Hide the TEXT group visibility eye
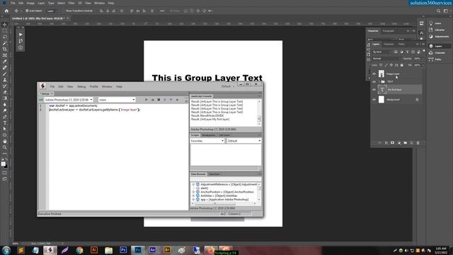This screenshot has width=453, height=255. coord(374,81)
